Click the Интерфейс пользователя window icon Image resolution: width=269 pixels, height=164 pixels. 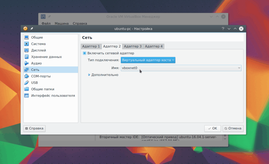27,95
